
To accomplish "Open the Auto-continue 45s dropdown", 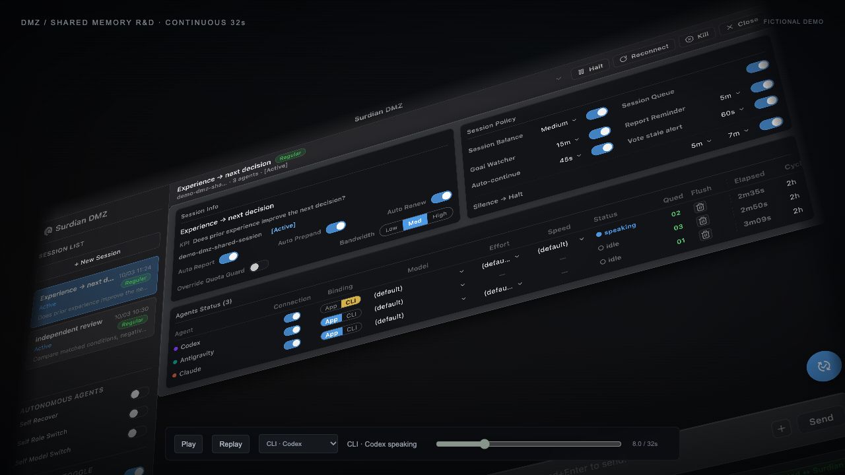I will click(x=571, y=158).
